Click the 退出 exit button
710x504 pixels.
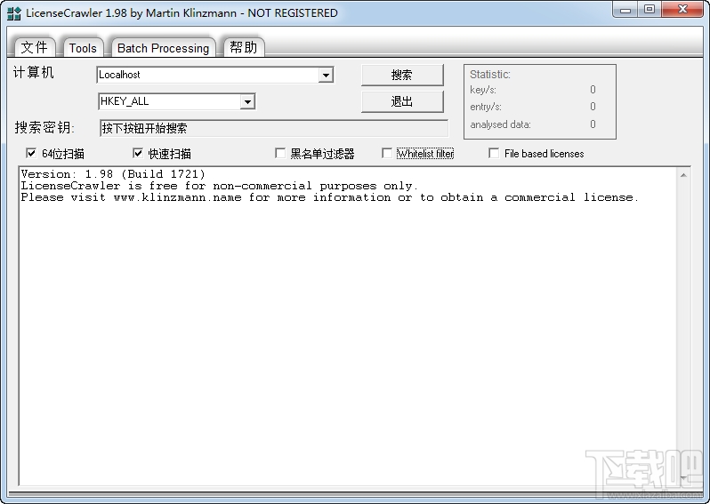click(402, 102)
